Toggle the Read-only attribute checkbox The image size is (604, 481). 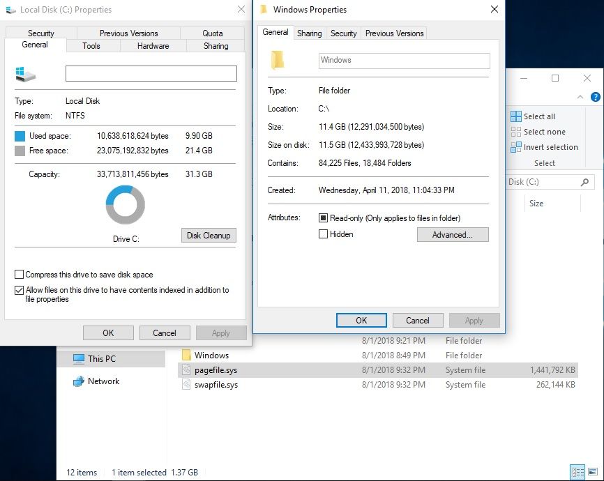[323, 218]
